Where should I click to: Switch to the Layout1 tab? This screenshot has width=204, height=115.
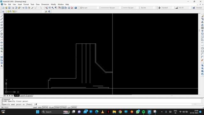(23, 96)
